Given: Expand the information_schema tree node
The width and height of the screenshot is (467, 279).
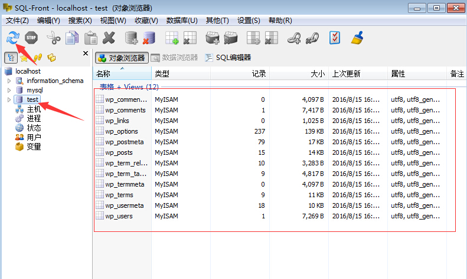Looking at the screenshot, I should (x=9, y=81).
